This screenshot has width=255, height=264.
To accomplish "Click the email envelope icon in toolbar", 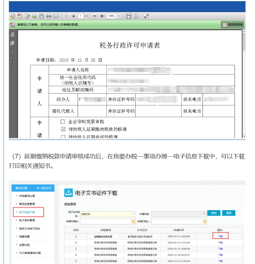I will pos(56,16).
